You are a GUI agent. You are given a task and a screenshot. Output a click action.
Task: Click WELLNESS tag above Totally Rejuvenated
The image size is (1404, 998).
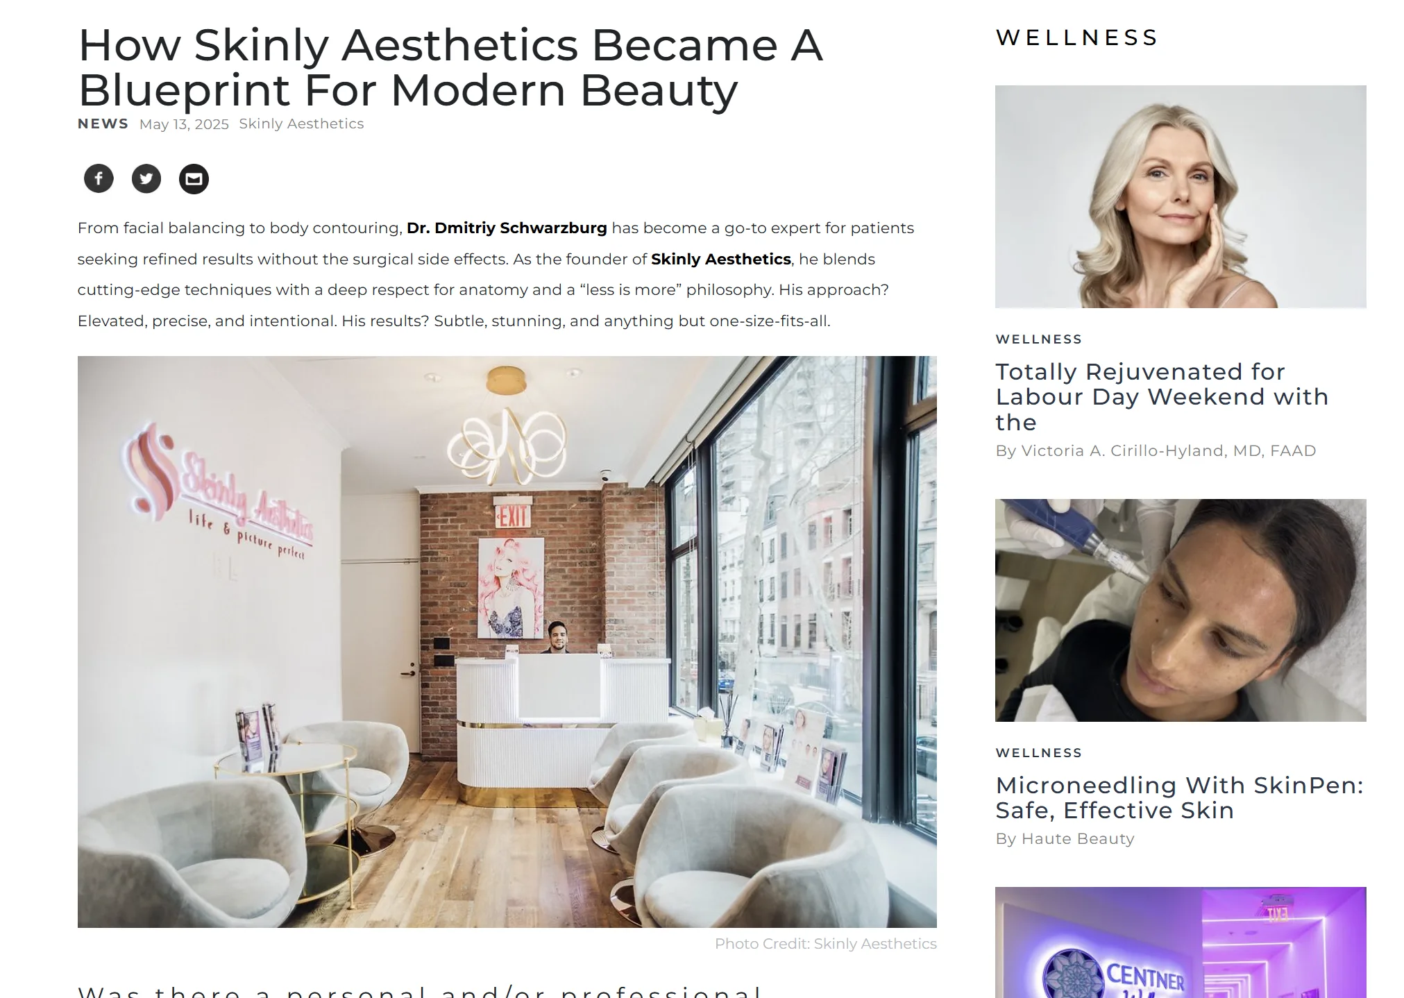(x=1039, y=339)
